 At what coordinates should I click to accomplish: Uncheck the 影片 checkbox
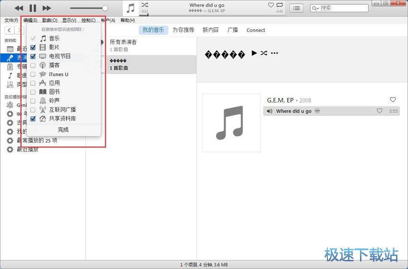point(33,48)
